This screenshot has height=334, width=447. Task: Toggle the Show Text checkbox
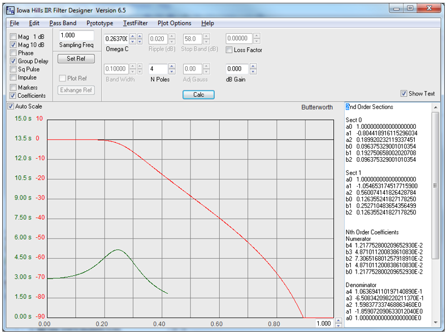(403, 93)
